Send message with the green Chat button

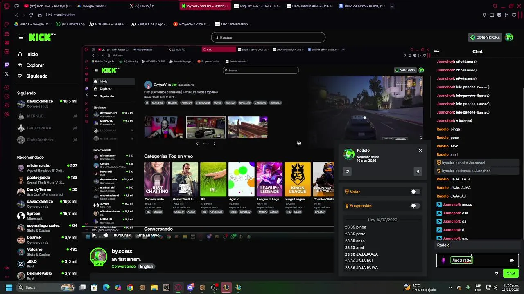coord(511,274)
